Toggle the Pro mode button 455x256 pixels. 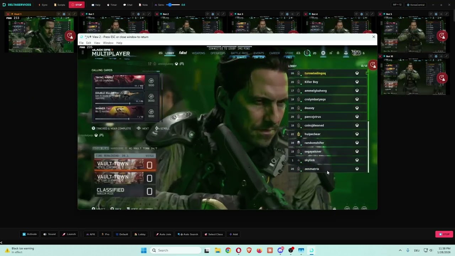(106, 234)
